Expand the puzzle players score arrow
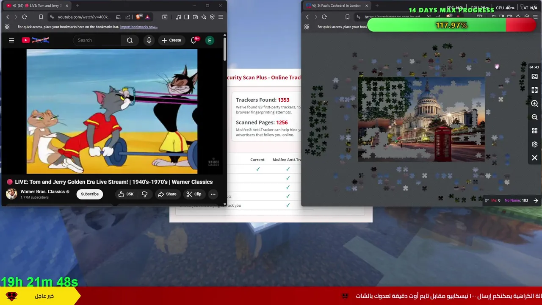542x305 pixels. click(x=536, y=200)
